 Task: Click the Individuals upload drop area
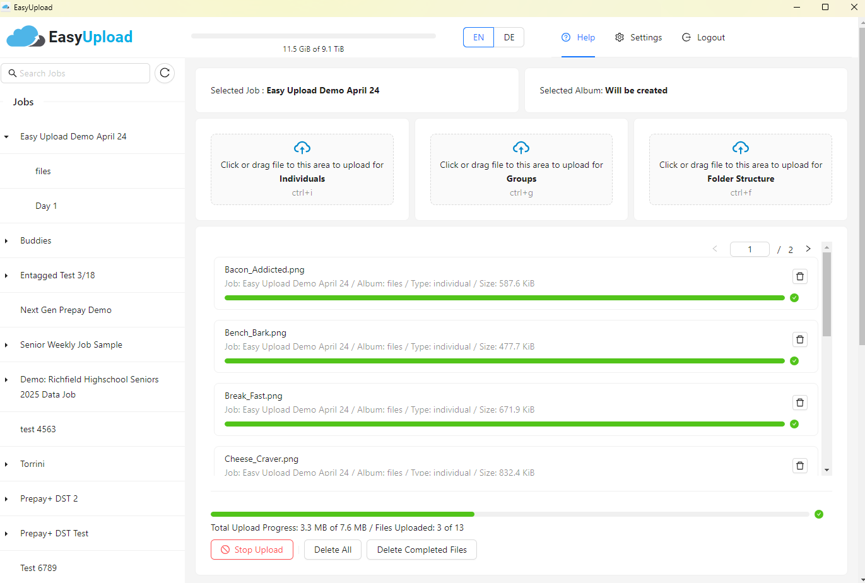click(302, 169)
